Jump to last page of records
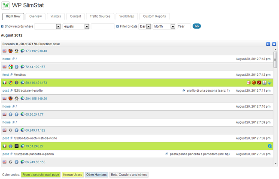 point(274,44)
